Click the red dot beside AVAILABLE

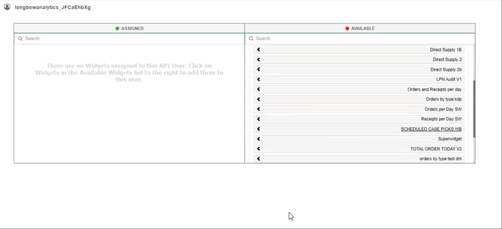coord(347,28)
